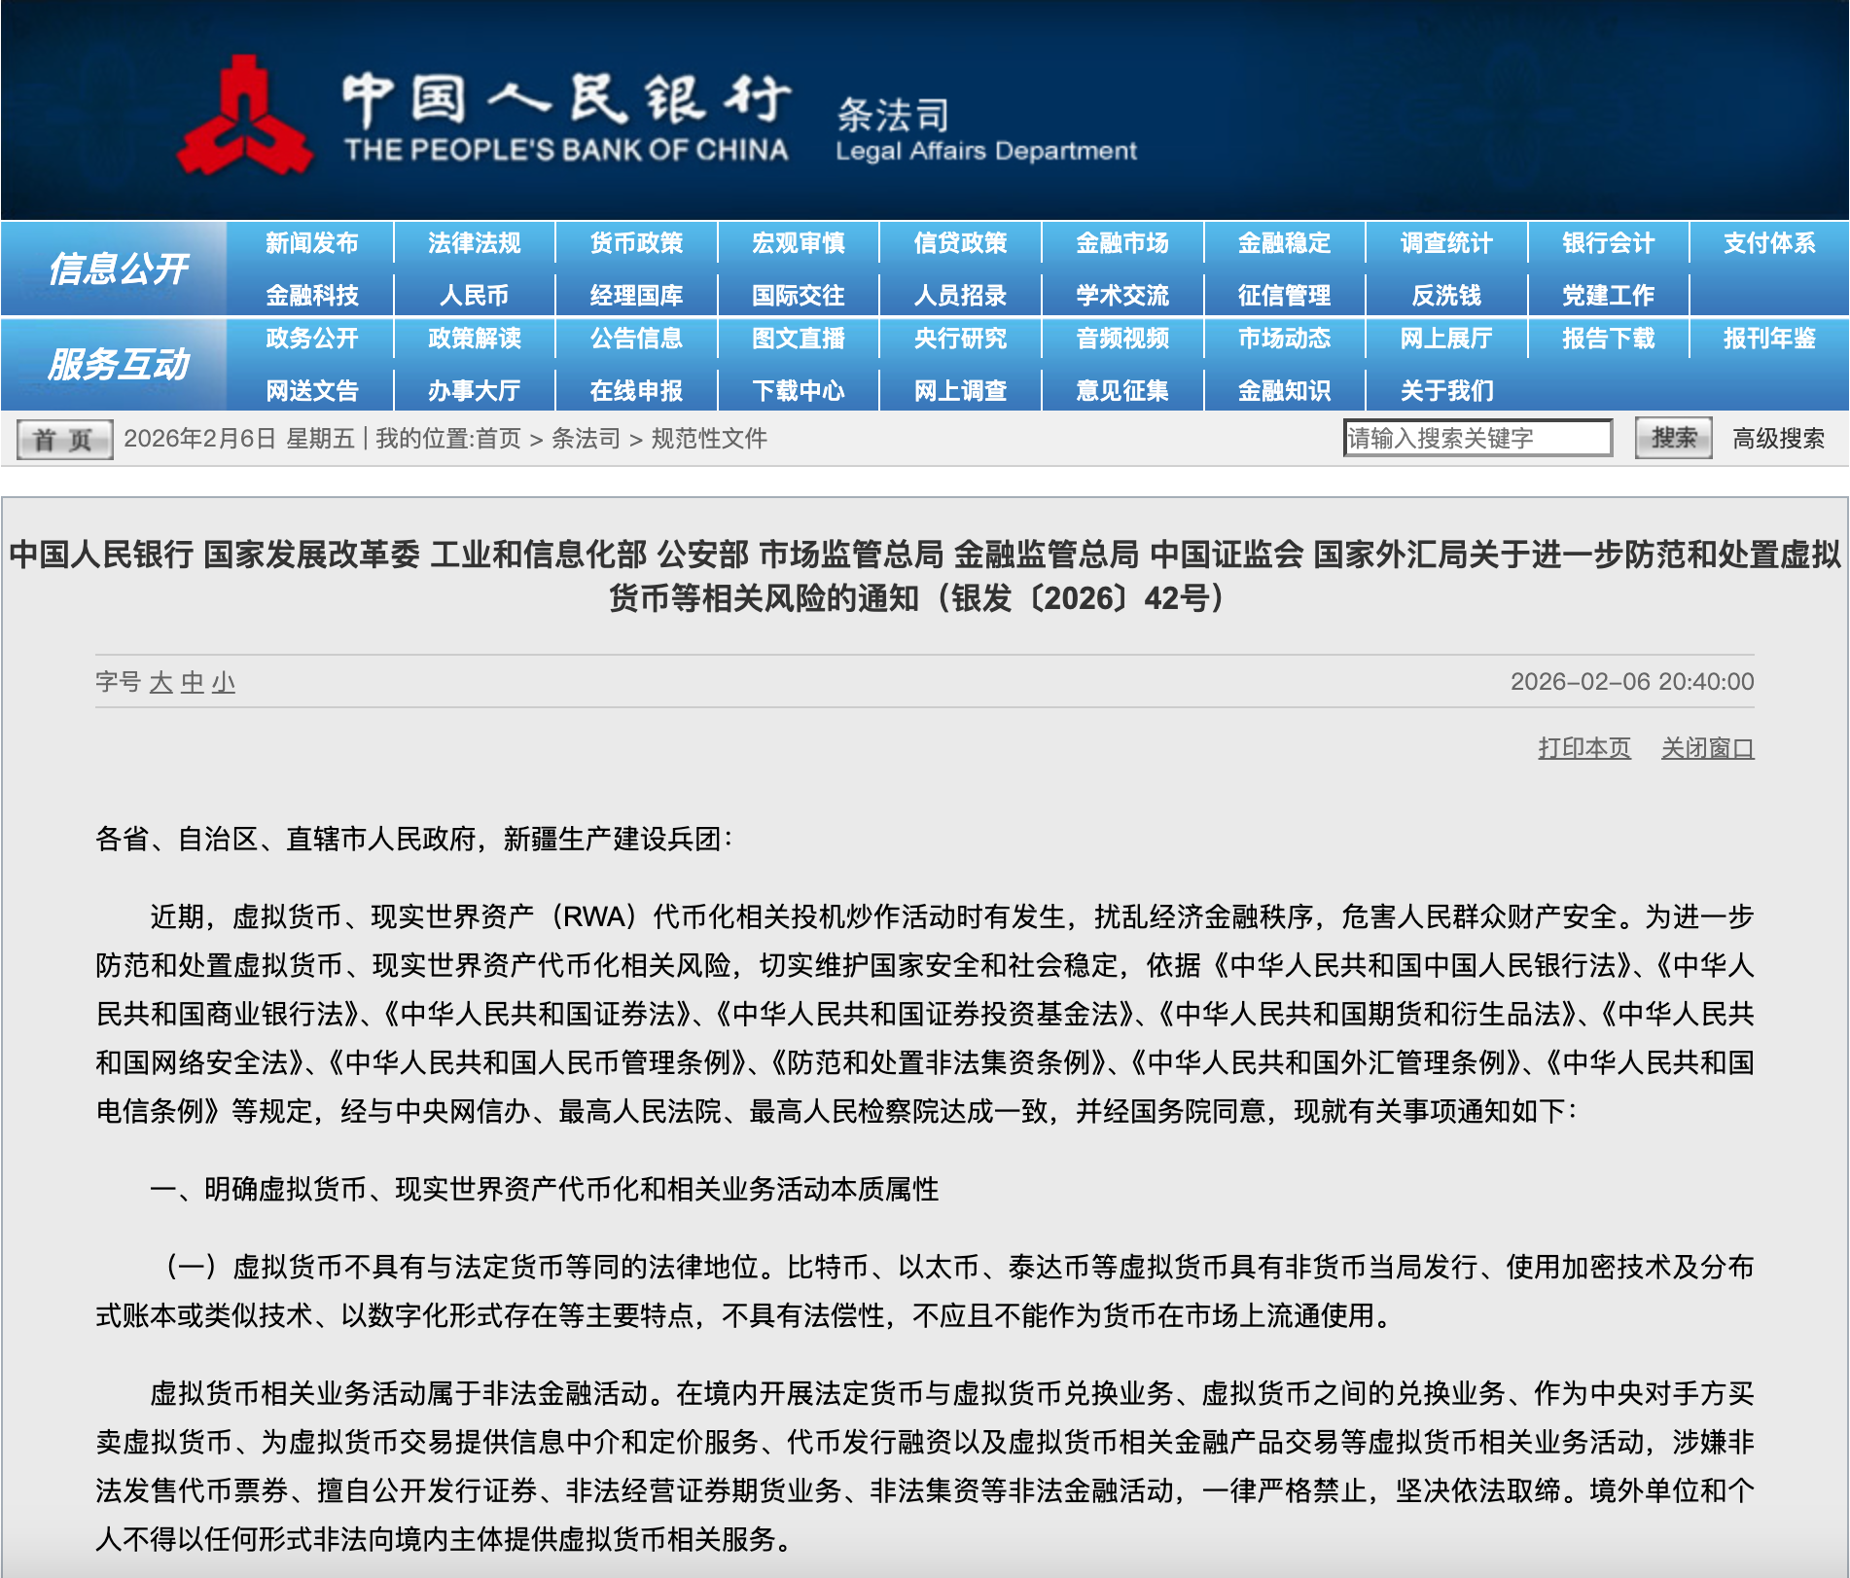Viewport: 1850px width, 1578px height.
Task: Open the 法律法规 menu item
Action: (474, 243)
